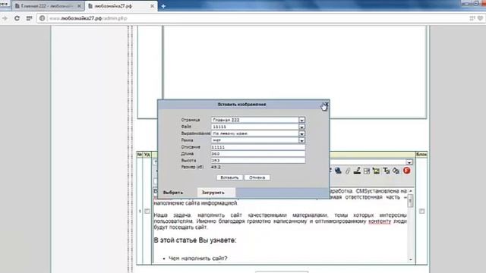Open a new browser tab with plus button
Screen dimensions: 486x273
pos(163,6)
